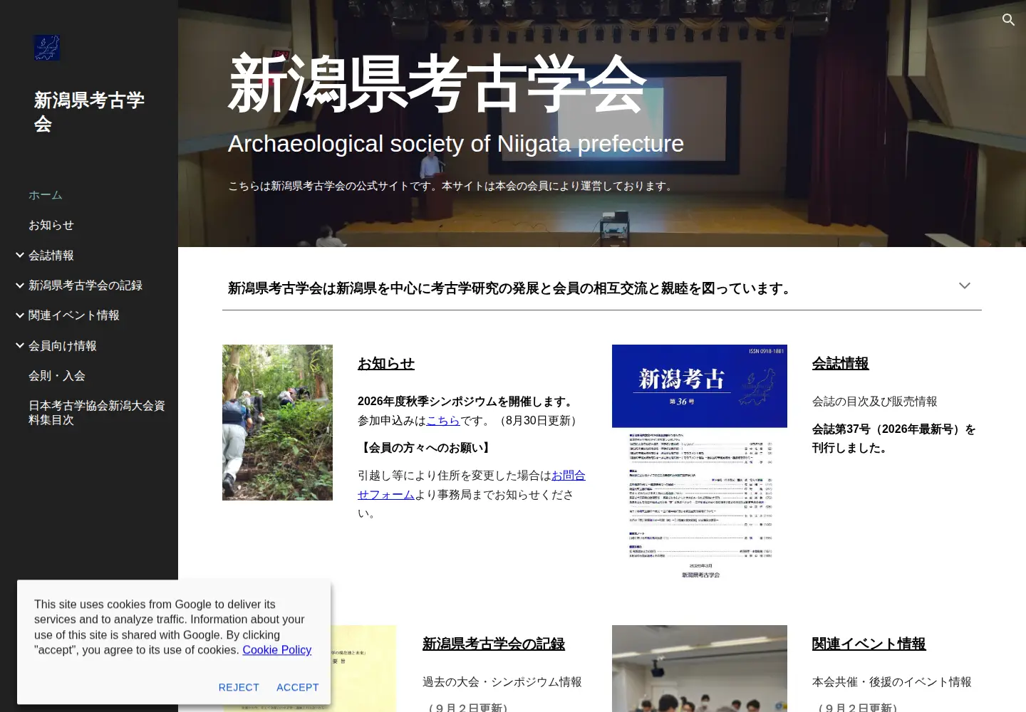
Task: Expand the collapsible society description section
Action: coord(965,286)
